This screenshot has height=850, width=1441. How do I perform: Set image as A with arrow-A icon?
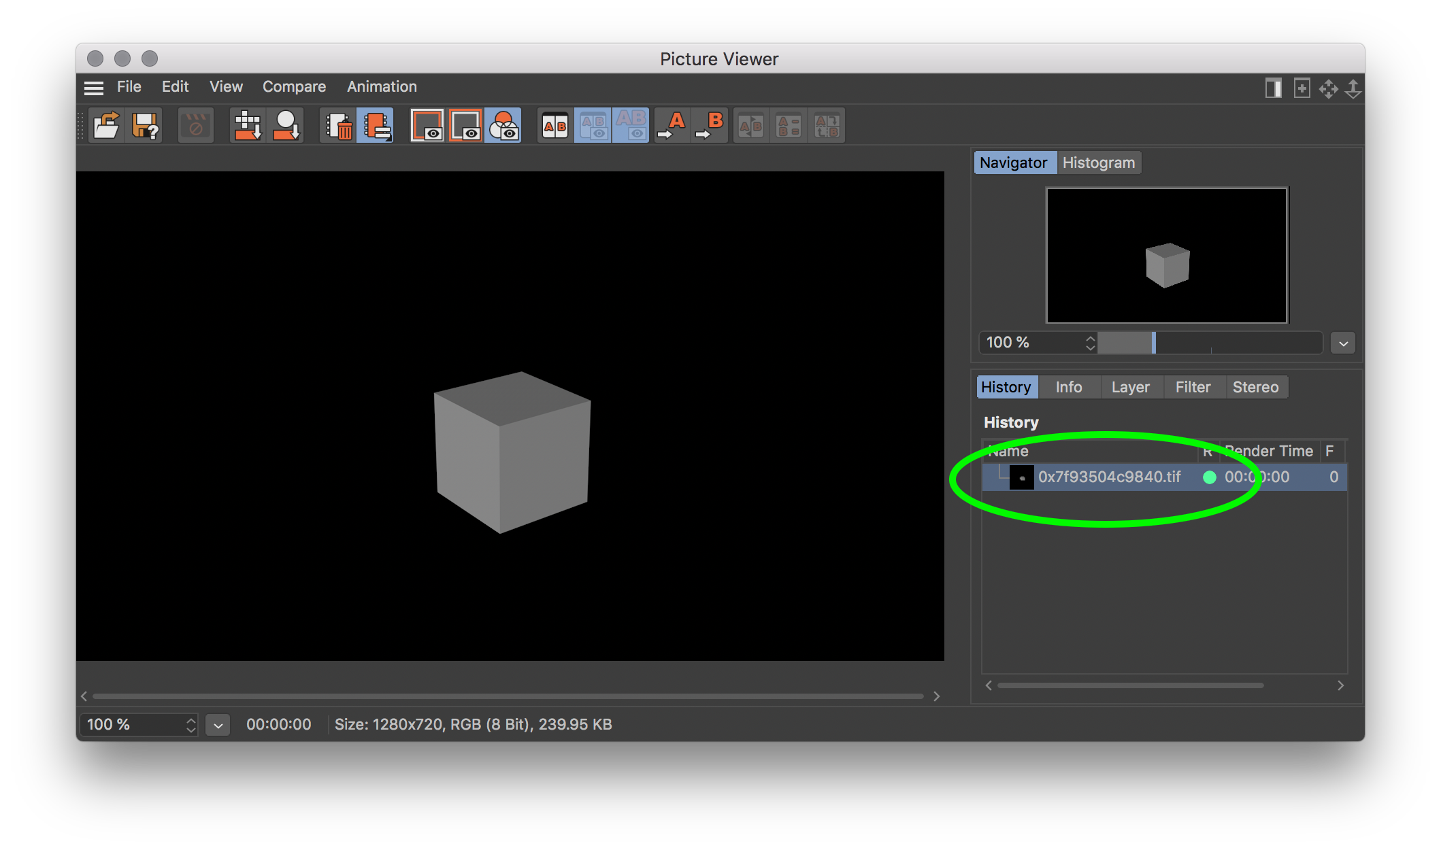[x=672, y=126]
